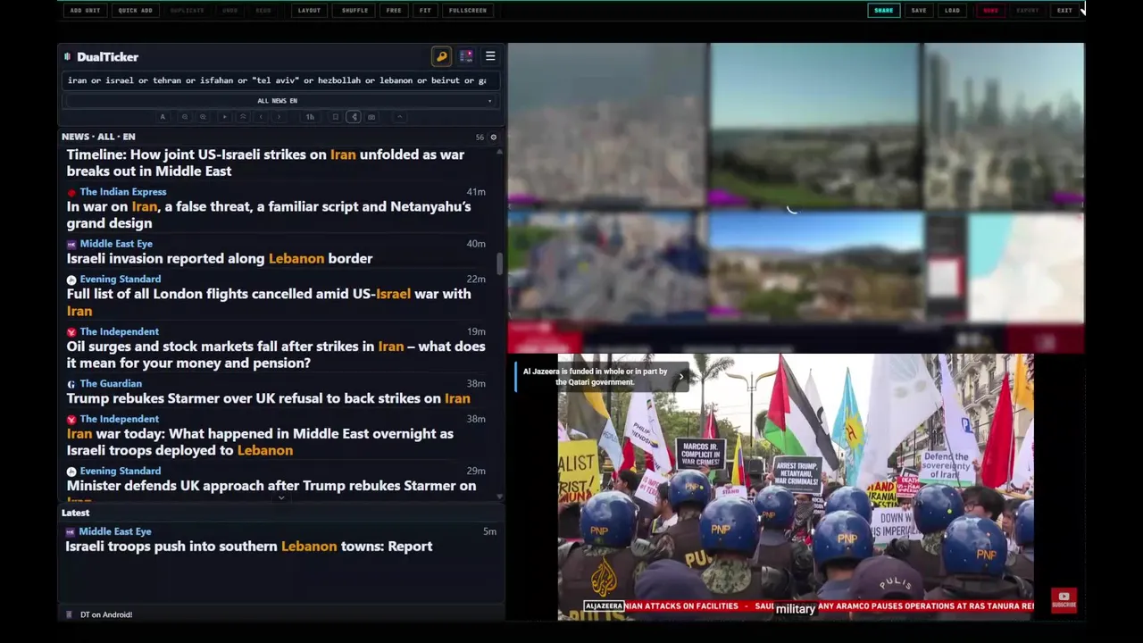1143x643 pixels.
Task: Click the DualTicker logo icon
Action: pos(68,56)
